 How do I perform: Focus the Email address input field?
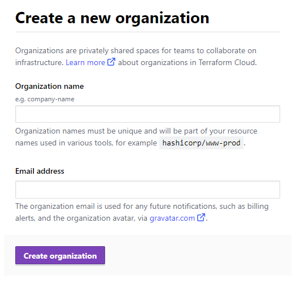pos(147,190)
